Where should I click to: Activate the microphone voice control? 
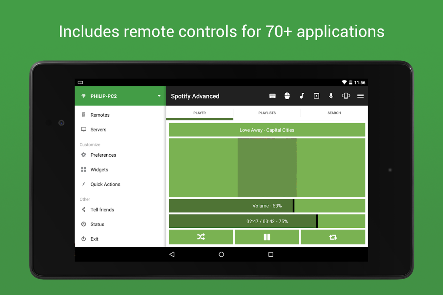pos(331,96)
